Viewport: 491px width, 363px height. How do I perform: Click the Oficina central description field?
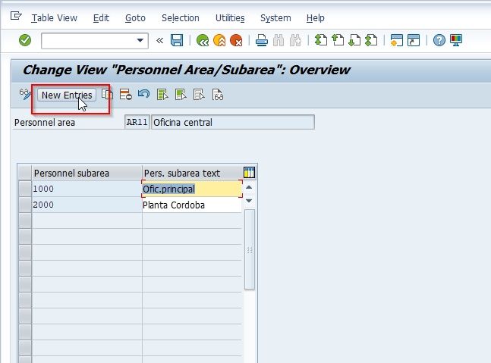point(233,122)
